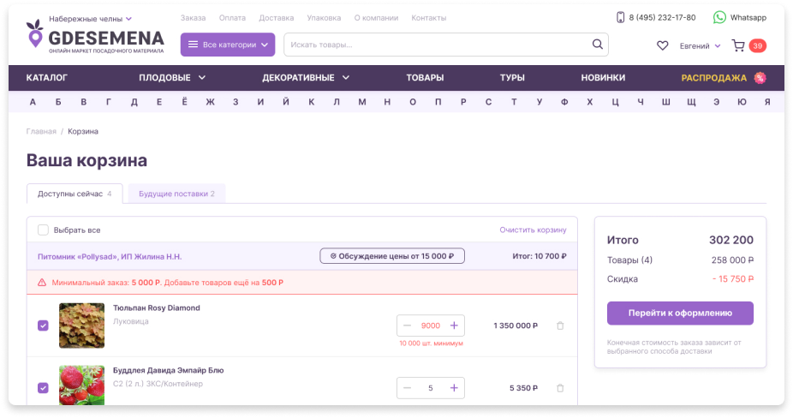Click the Очистить корзину link

pos(533,230)
